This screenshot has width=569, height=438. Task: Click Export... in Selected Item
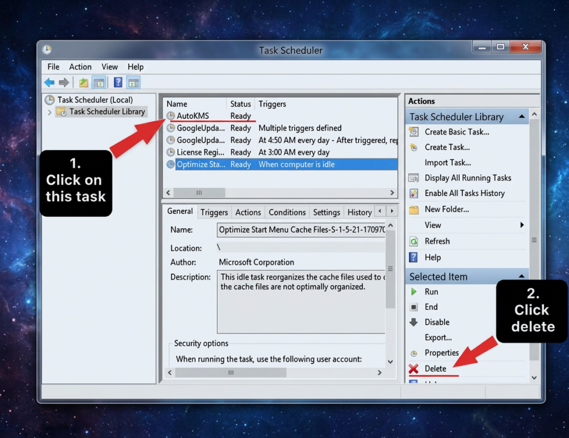438,337
